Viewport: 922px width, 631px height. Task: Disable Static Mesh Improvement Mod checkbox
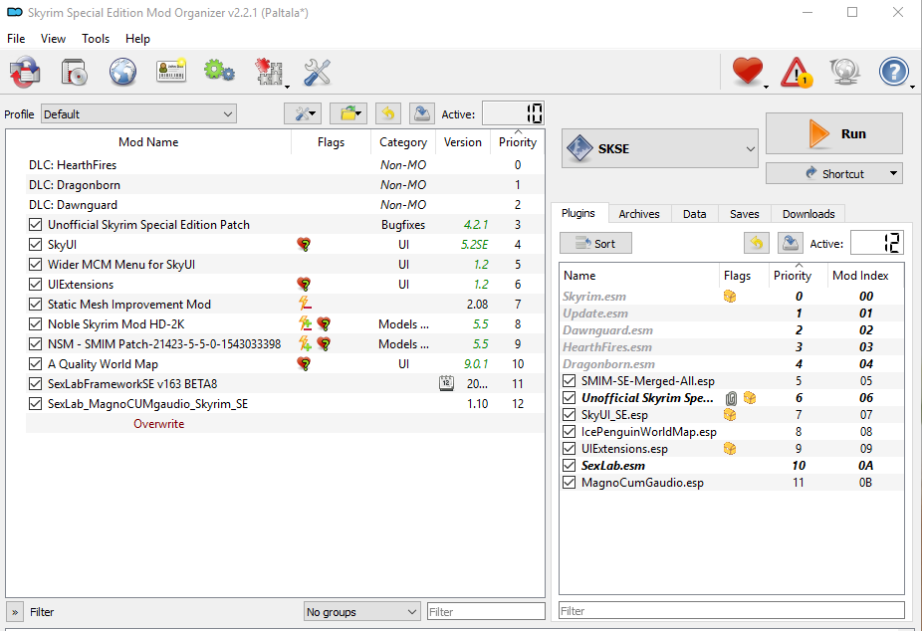[x=35, y=305]
